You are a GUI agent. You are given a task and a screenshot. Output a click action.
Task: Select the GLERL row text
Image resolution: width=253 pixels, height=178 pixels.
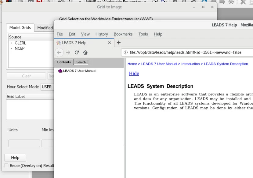[x=20, y=43]
